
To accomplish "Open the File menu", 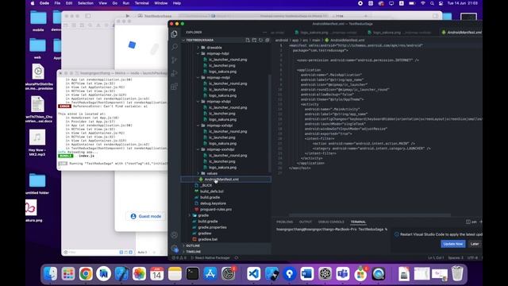I will 57,3.
